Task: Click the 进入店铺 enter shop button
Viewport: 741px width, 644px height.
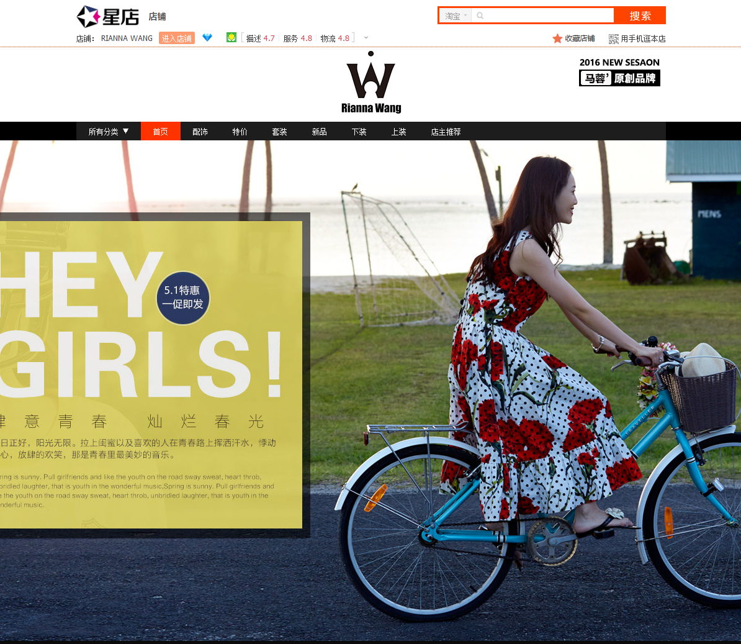Action: click(x=177, y=39)
